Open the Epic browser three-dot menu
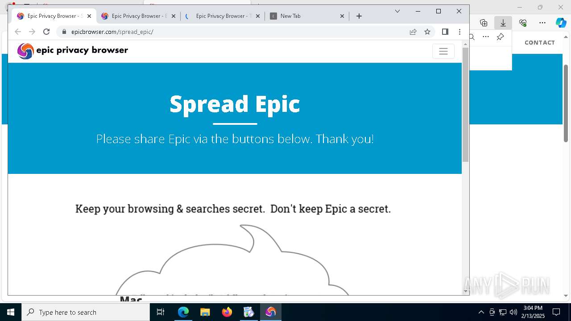Viewport: 571px width, 321px height. pyautogui.click(x=459, y=32)
